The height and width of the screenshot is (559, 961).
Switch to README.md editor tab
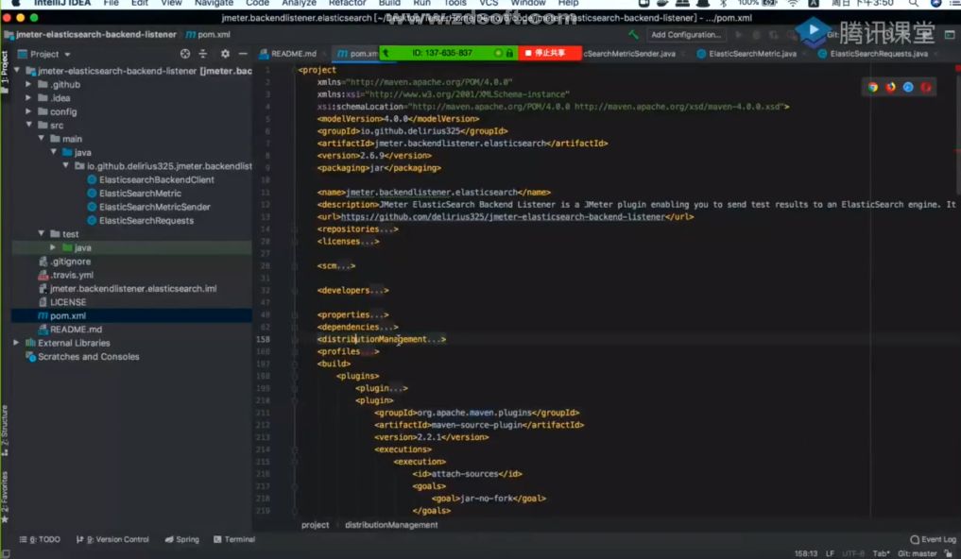pos(288,54)
